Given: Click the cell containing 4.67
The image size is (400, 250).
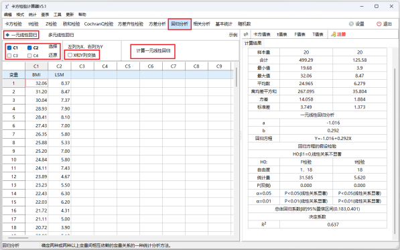Looking at the screenshot, I should click(x=60, y=176).
